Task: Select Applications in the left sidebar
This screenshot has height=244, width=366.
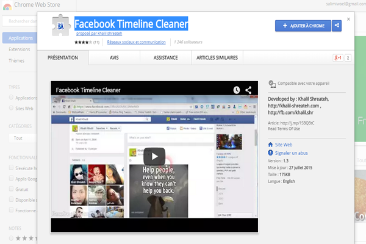Action: 21,38
